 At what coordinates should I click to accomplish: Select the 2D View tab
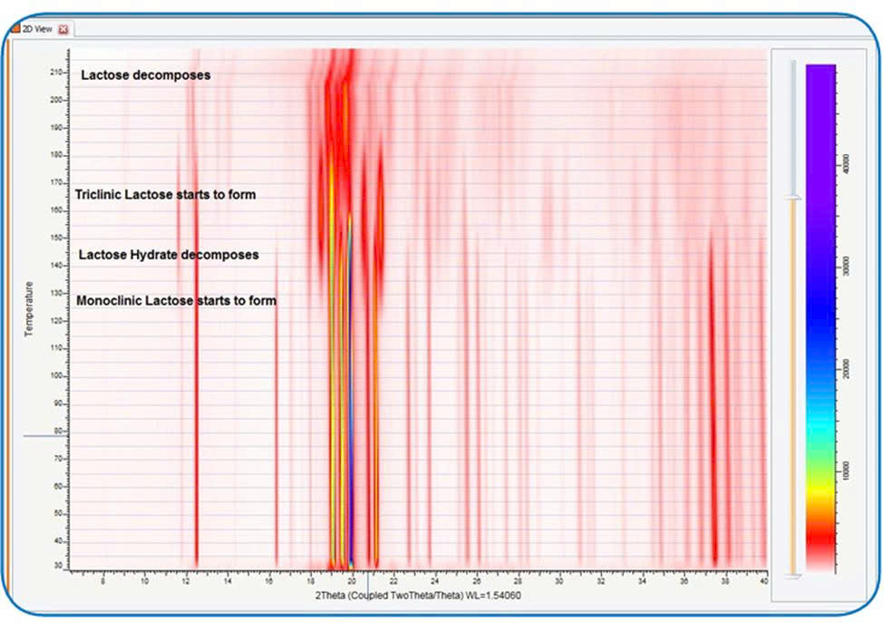[x=37, y=30]
